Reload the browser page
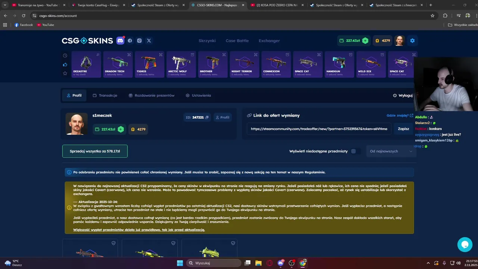478x269 pixels. point(24,16)
